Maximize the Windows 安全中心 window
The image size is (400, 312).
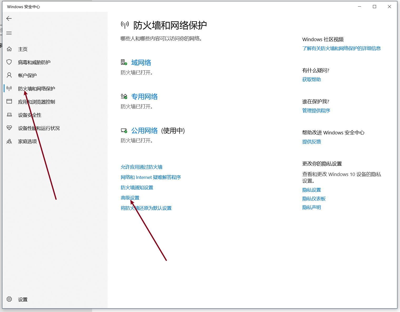coord(374,7)
